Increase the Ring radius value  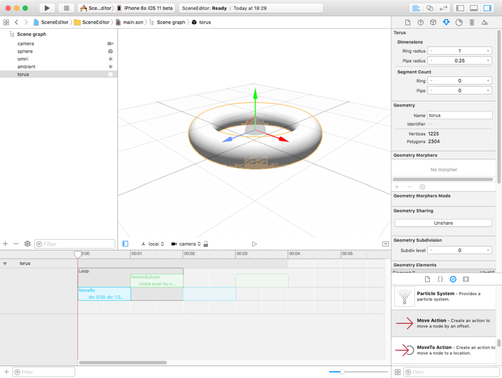(x=488, y=51)
